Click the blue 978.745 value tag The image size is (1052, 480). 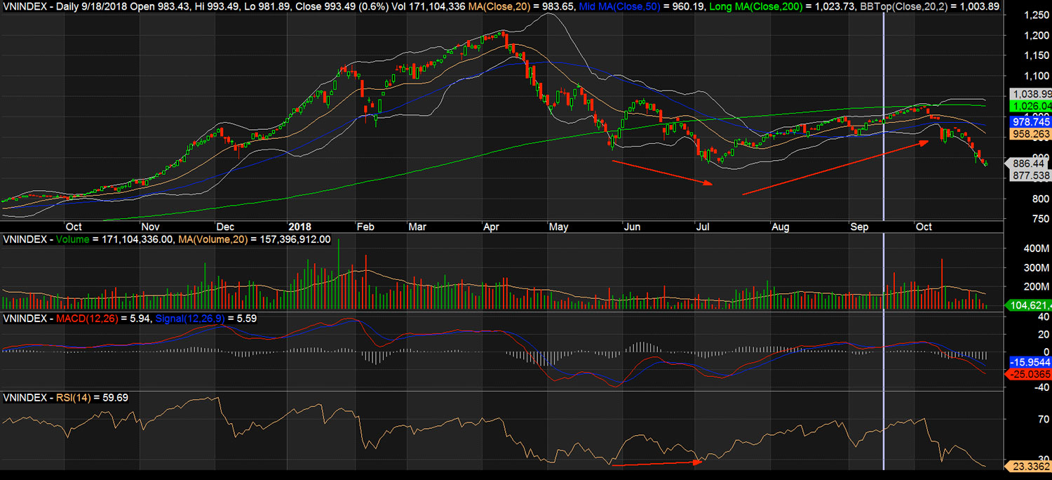[x=1030, y=121]
